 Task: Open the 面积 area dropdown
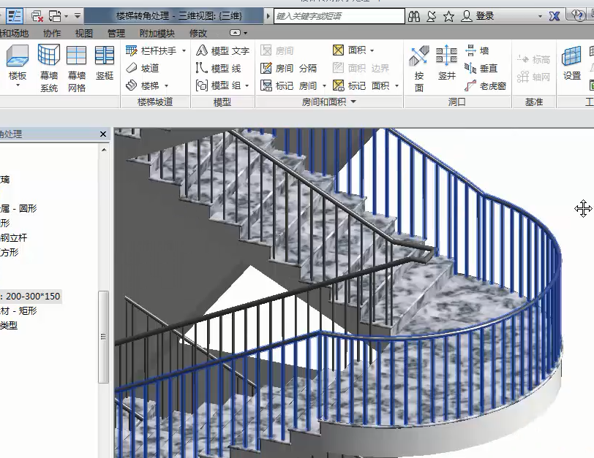[372, 50]
